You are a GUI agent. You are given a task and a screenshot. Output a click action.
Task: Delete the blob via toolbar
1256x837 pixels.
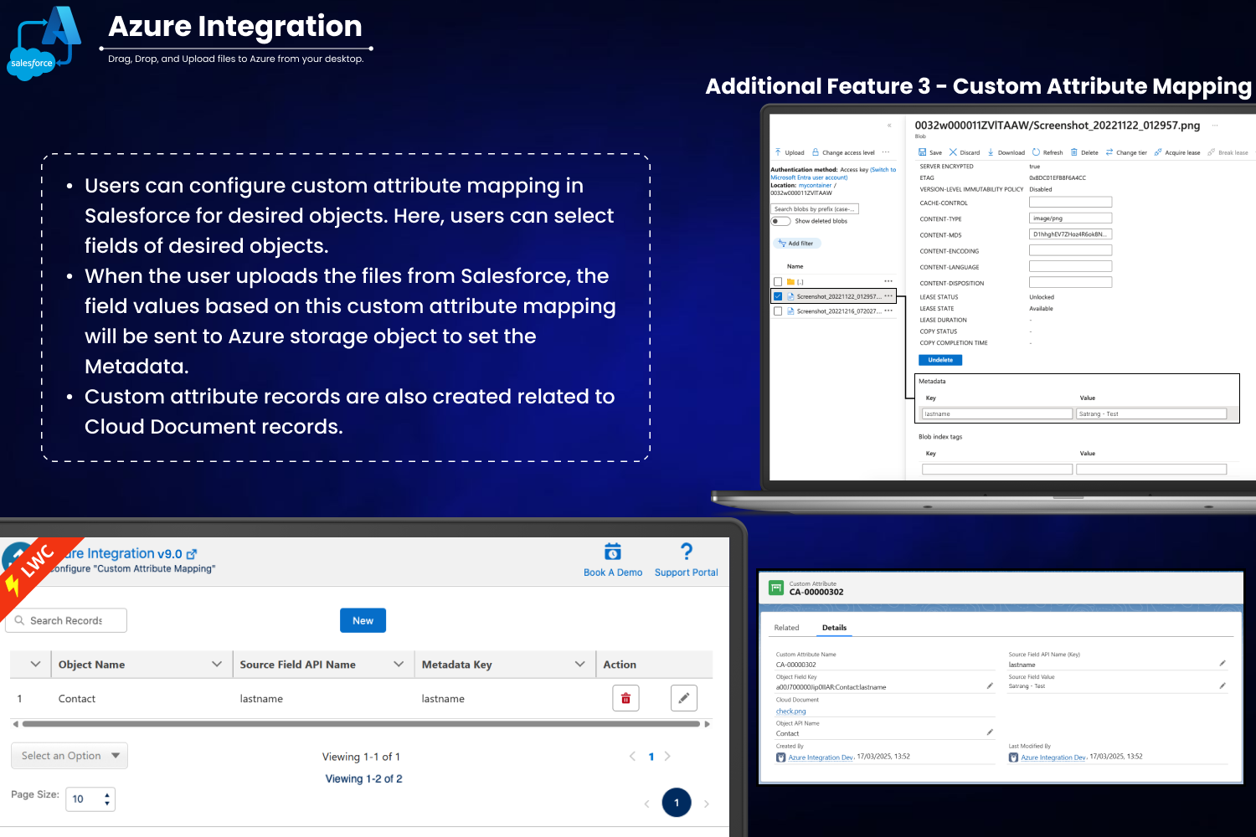click(1084, 152)
